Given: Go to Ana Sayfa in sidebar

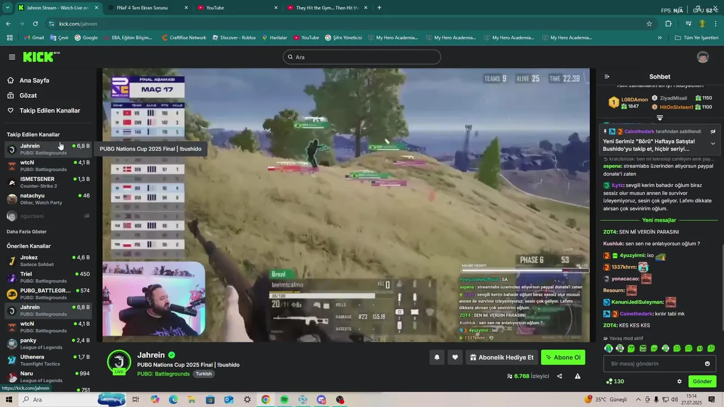Looking at the screenshot, I should 35,80.
